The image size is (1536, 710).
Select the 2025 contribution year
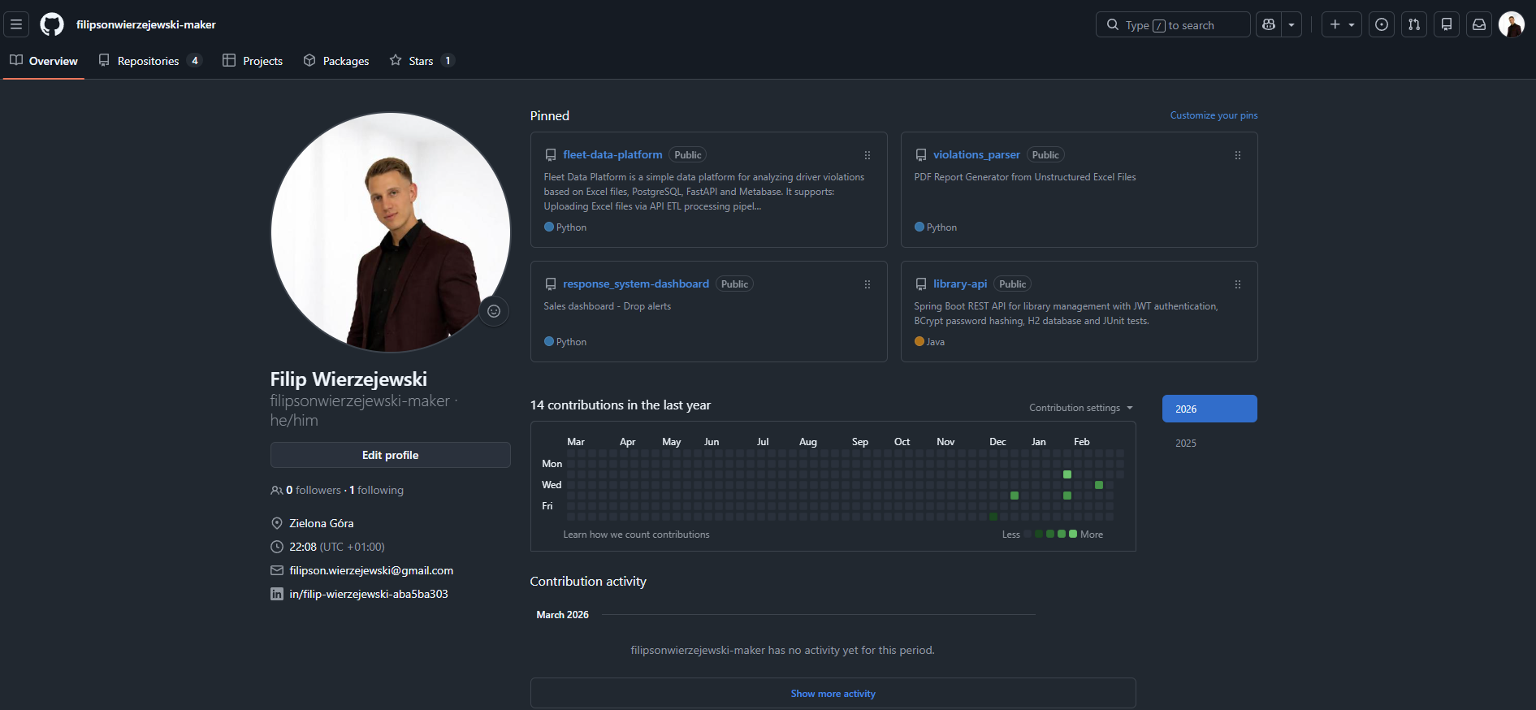tap(1209, 443)
